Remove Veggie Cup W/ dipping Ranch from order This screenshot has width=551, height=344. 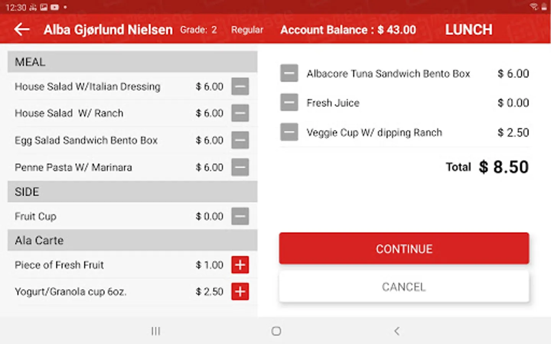coord(289,132)
